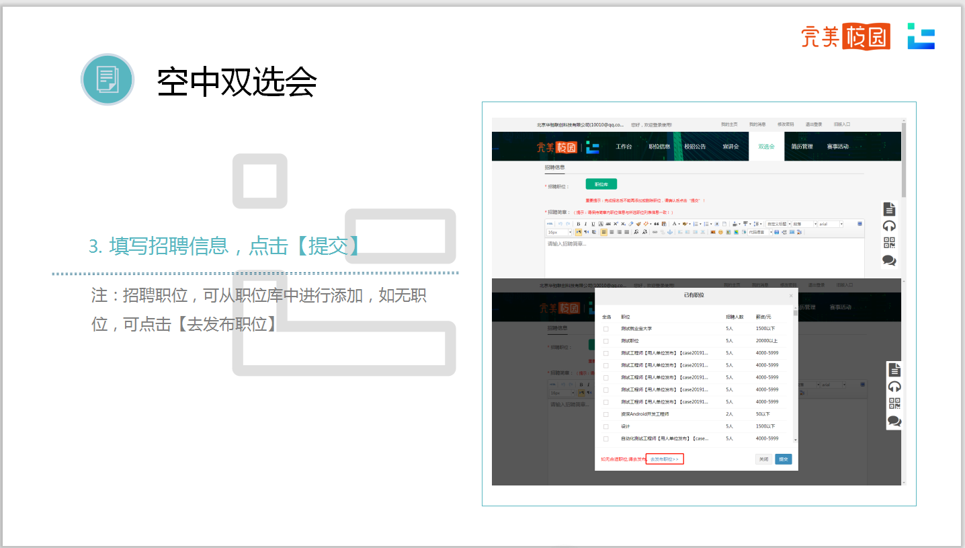This screenshot has height=548, width=965.
Task: Click the green 职位库 button
Action: click(601, 184)
